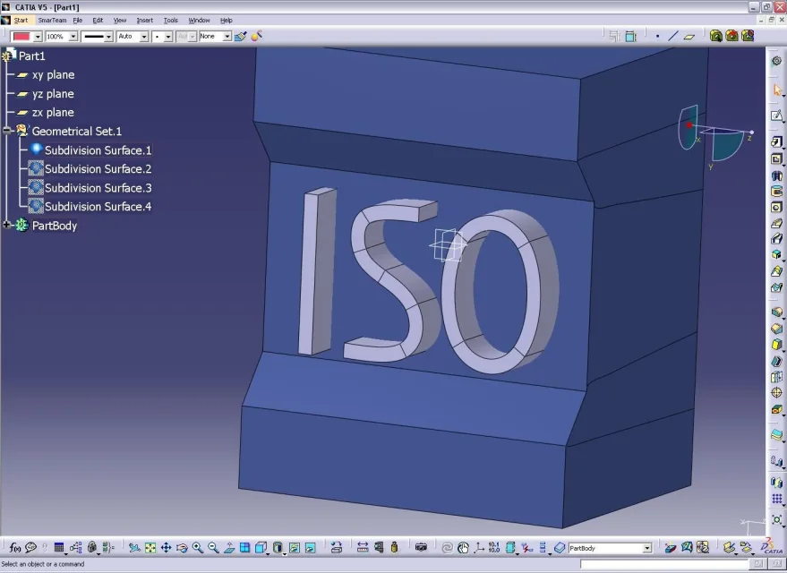The image size is (787, 573).
Task: Open the Tools menu
Action: (171, 21)
